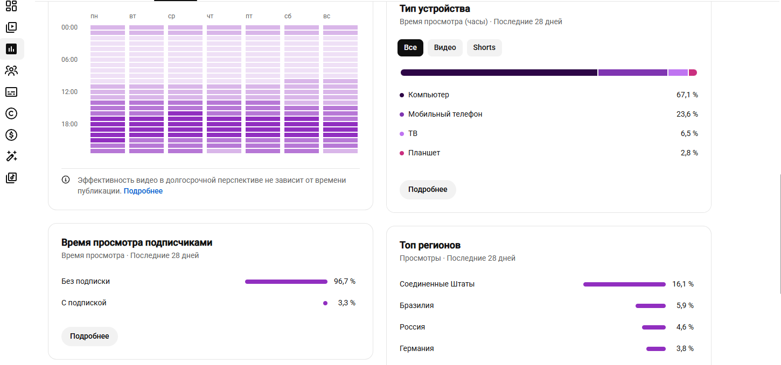Image resolution: width=781 pixels, height=365 pixels.
Task: Open the Community people icon
Action: coord(11,70)
